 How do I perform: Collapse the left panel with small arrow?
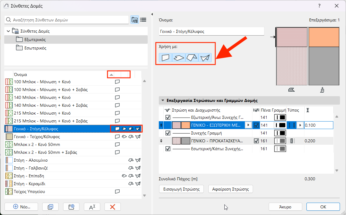[152, 14]
